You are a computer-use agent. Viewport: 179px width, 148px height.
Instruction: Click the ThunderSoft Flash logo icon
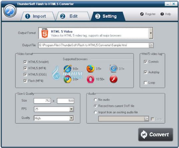[x=10, y=11]
